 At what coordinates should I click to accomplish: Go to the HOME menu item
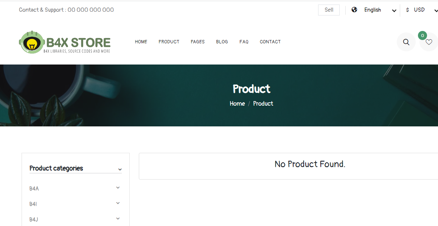tap(141, 42)
